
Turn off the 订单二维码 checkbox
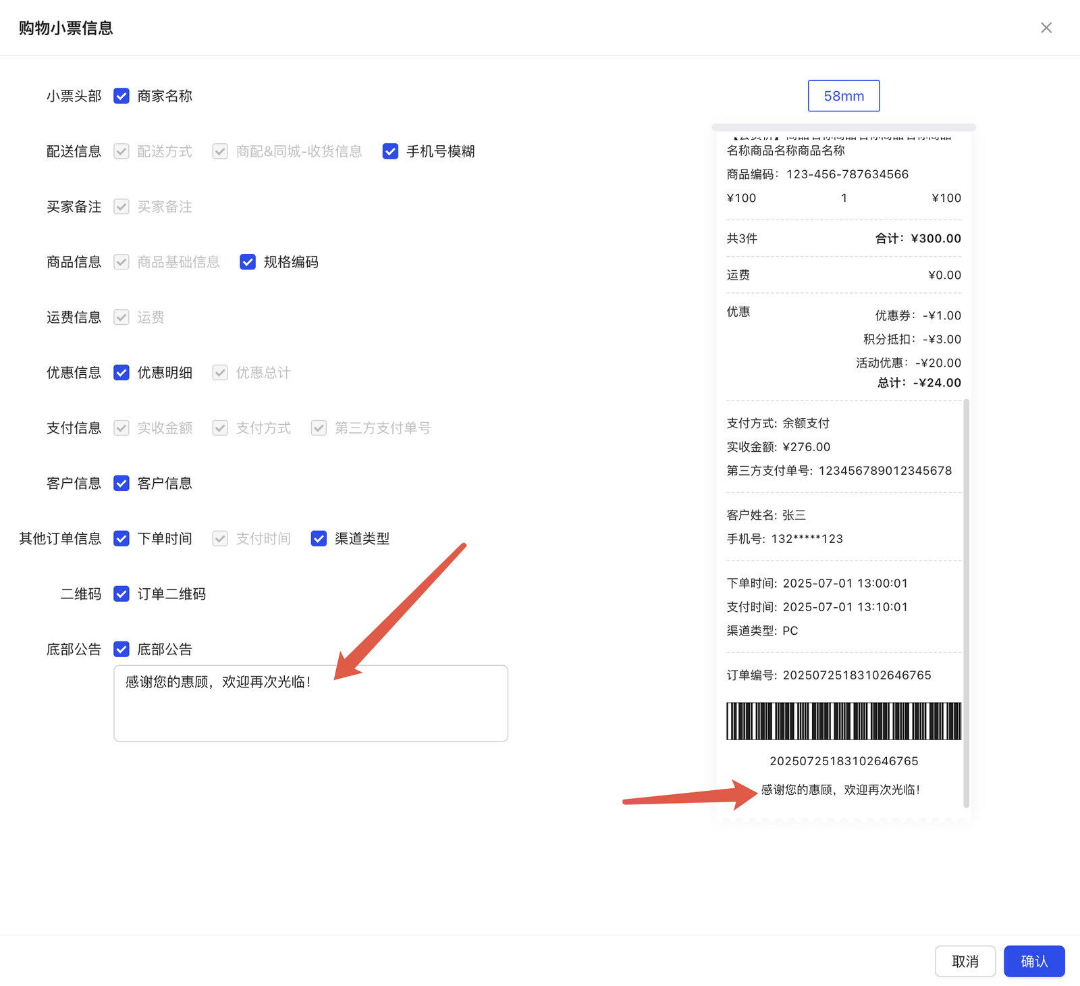click(122, 594)
